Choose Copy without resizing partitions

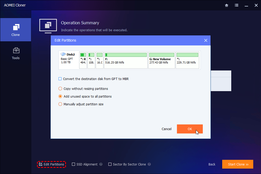click(60, 89)
